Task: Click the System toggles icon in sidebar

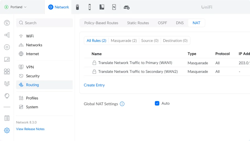Action: coord(21,107)
